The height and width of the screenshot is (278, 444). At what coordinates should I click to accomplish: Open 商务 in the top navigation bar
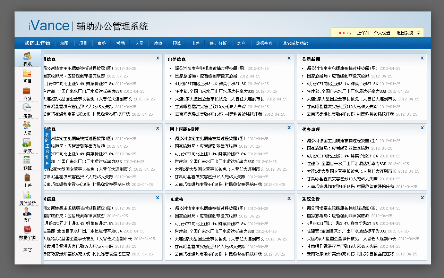tap(102, 43)
